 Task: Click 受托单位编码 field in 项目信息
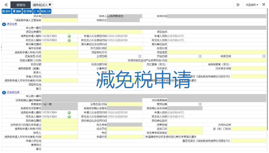59,44
